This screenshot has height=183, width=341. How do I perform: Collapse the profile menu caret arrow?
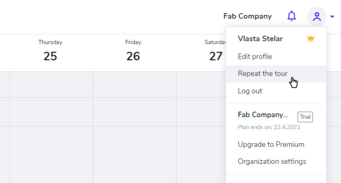[x=332, y=17]
